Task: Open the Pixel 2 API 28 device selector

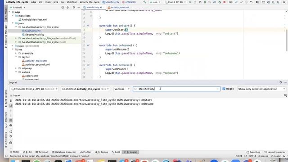Action: 175,2
